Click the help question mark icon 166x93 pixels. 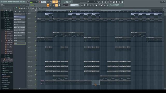(x=111, y=2)
